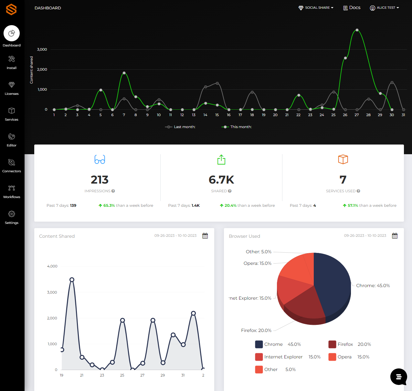Open the Install tools icon

click(x=12, y=59)
